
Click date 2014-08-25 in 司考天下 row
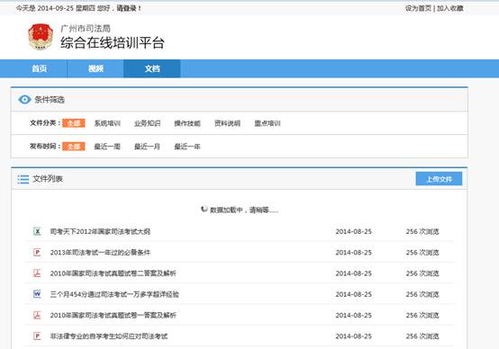click(354, 231)
